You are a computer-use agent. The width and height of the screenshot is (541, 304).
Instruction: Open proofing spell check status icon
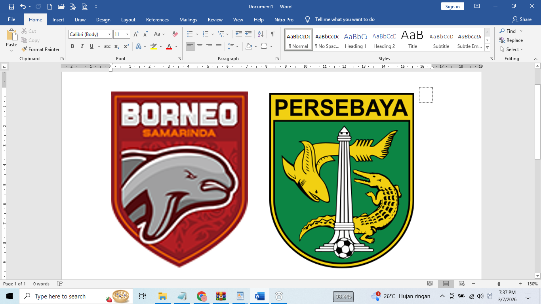click(60, 284)
